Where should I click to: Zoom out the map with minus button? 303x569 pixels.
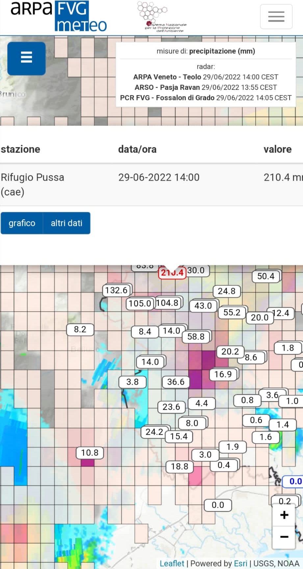284,537
